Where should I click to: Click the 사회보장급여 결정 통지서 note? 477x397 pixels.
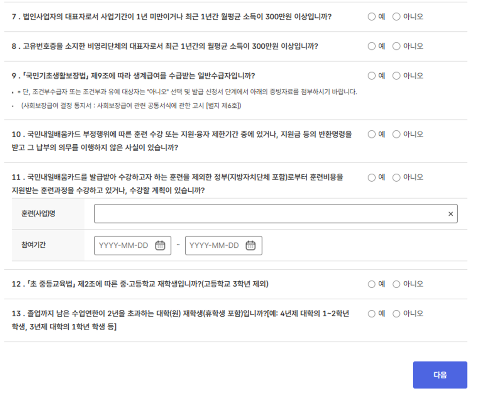131,106
